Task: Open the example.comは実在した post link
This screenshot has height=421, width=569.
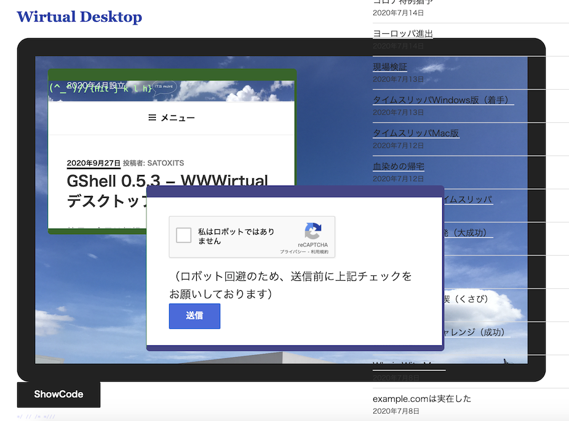Action: 422,399
